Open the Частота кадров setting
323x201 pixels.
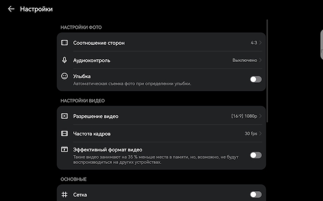[x=161, y=134]
